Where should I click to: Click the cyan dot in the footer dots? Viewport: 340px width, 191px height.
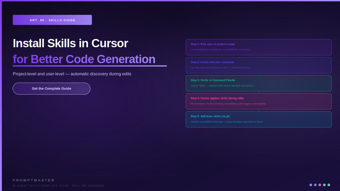pyautogui.click(x=324, y=185)
